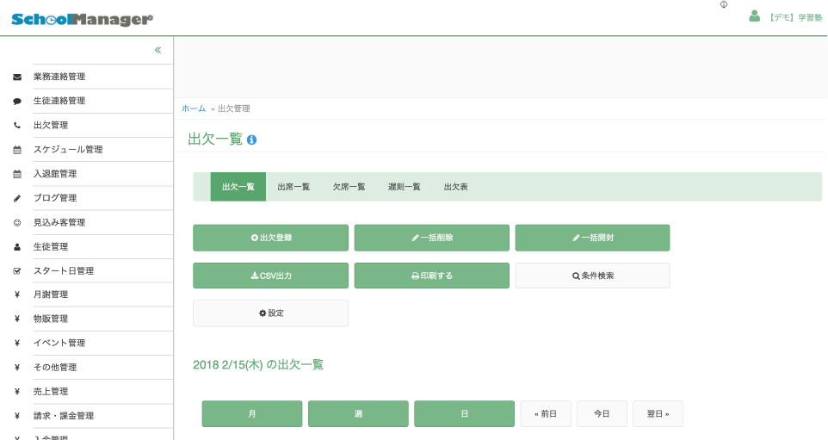Click the calendar icon beside 入退館管理

(x=17, y=174)
